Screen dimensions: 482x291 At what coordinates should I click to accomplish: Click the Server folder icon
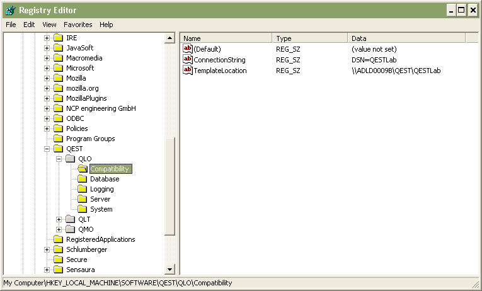click(x=82, y=199)
